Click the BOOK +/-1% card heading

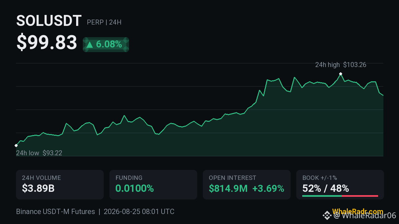click(320, 178)
